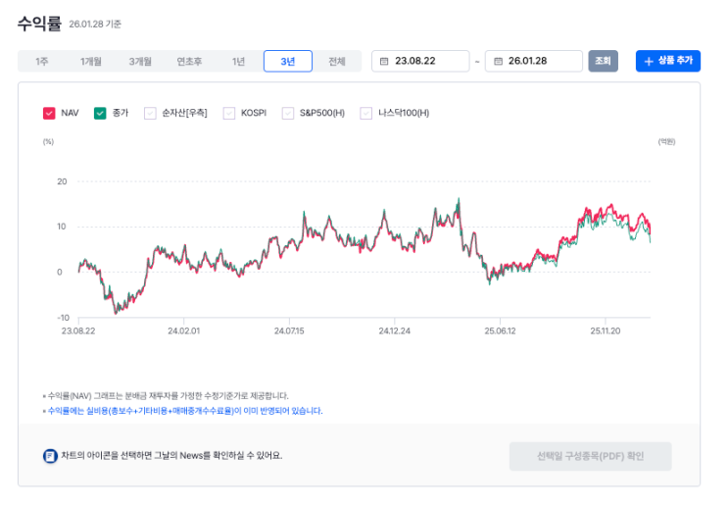
Task: Enable the S&P500(H) comparison checkbox
Action: [x=288, y=113]
